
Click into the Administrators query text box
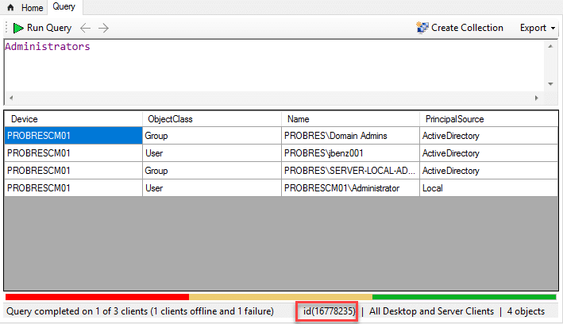pos(274,65)
